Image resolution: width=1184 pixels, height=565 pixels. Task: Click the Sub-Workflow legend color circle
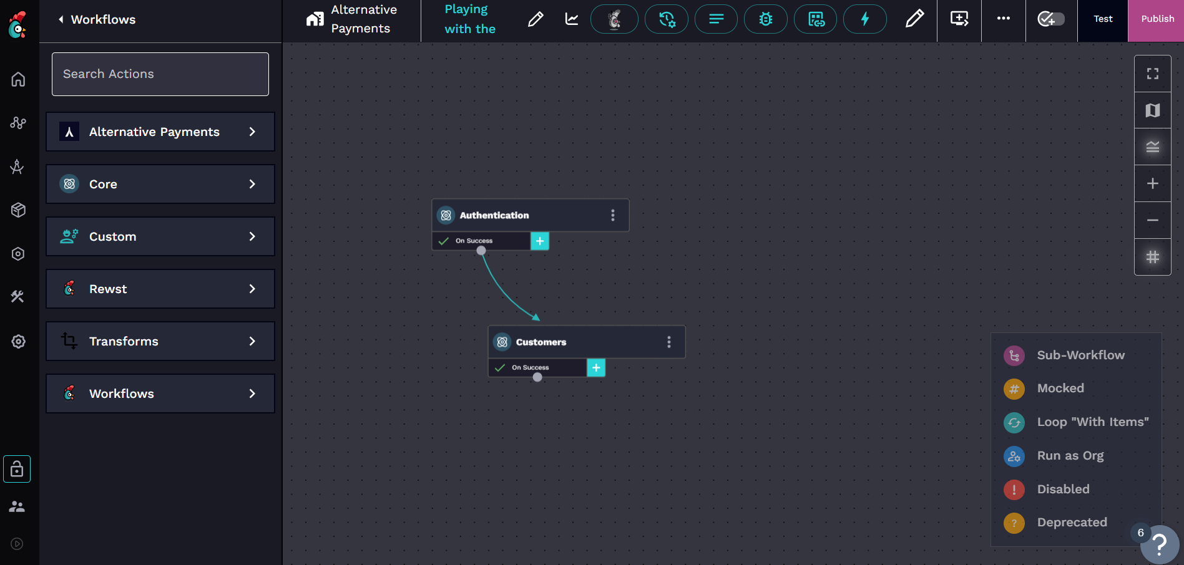click(x=1014, y=355)
